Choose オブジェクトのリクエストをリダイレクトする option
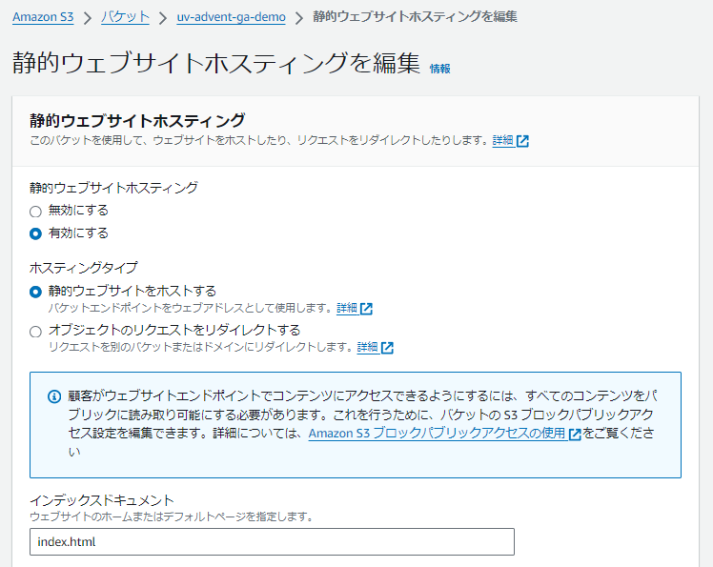Viewport: 713px width, 567px height. 35,332
